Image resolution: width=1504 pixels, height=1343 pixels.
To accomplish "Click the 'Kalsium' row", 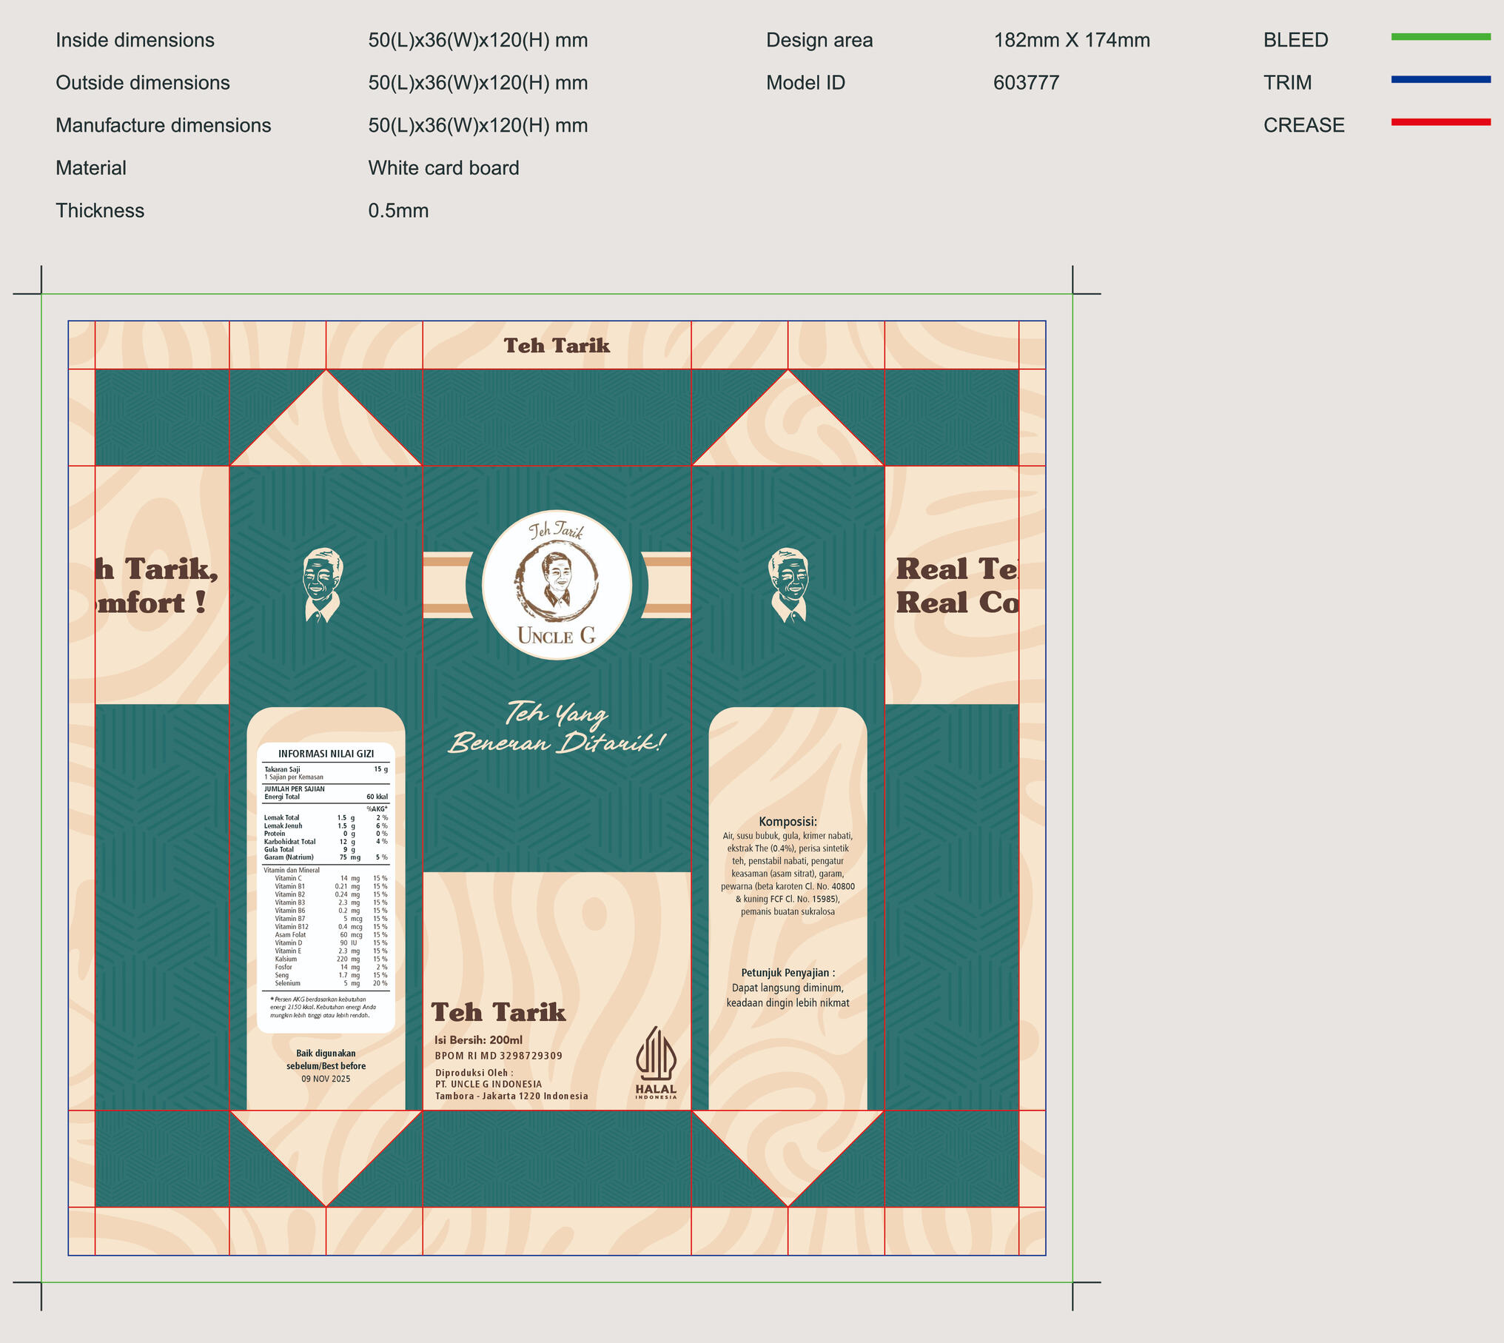I will [x=331, y=959].
